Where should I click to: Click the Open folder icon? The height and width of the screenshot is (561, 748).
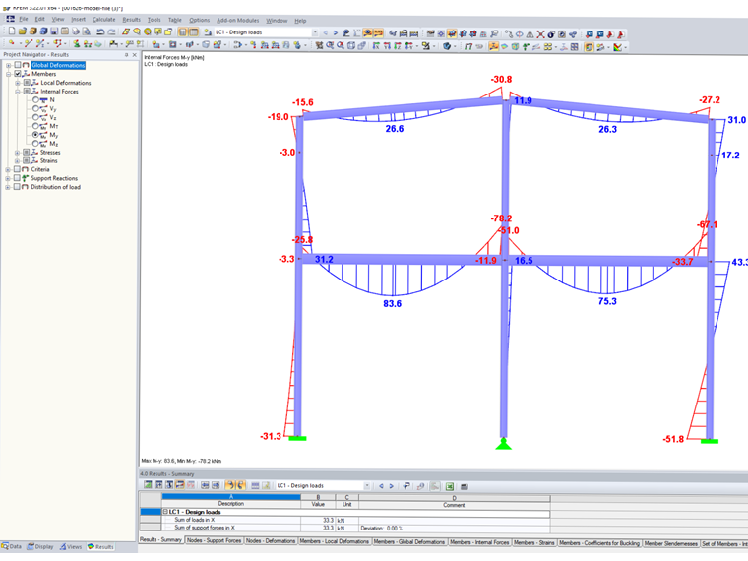click(23, 31)
